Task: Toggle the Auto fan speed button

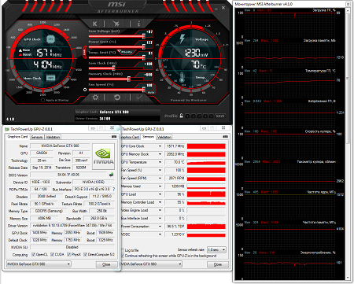Action: click(x=151, y=93)
